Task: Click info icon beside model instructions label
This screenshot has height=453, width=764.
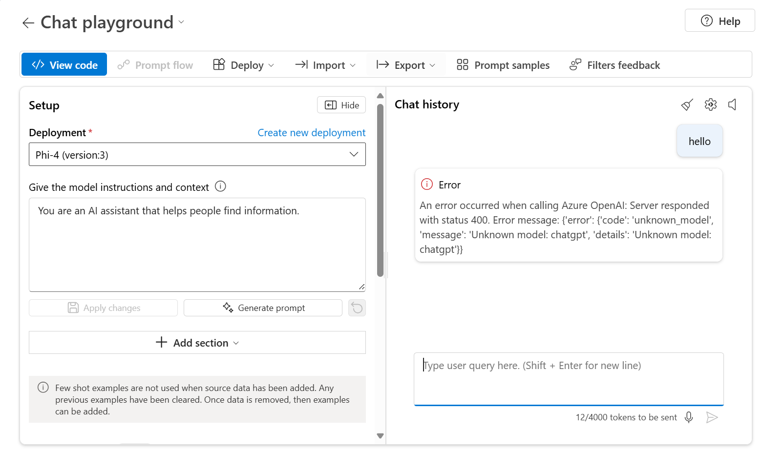Action: [x=220, y=186]
